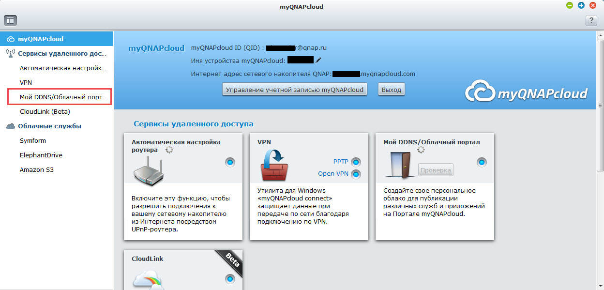The height and width of the screenshot is (290, 604).
Task: Click the rainbow cloud CloudLink icon
Action: click(149, 280)
